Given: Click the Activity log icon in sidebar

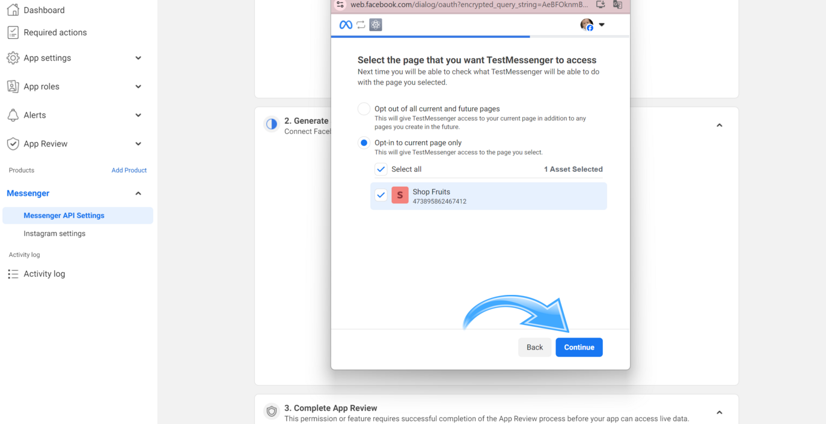Looking at the screenshot, I should click(13, 274).
